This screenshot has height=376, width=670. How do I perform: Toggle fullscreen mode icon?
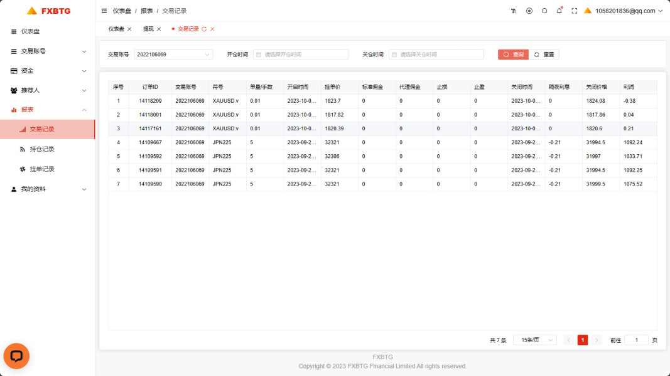[x=574, y=11]
